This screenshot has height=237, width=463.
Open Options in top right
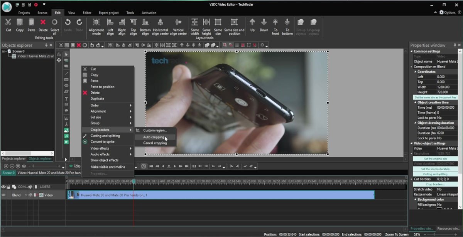[448, 12]
